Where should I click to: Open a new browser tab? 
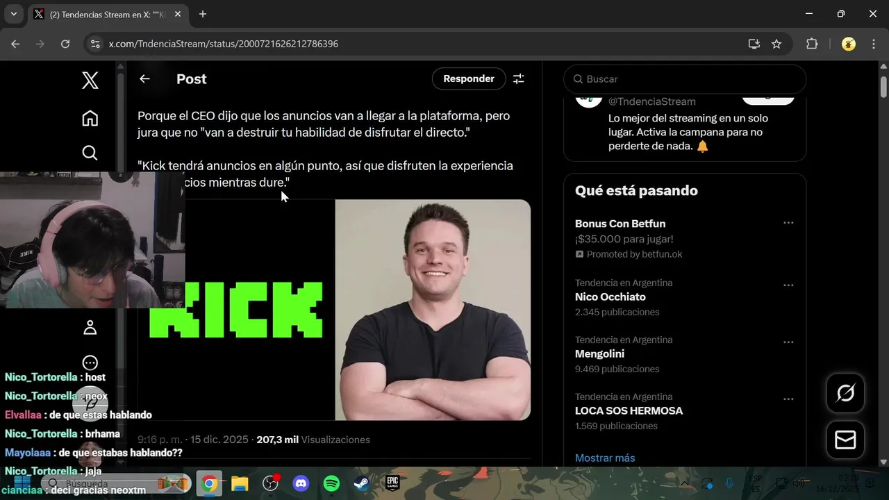pyautogui.click(x=203, y=14)
